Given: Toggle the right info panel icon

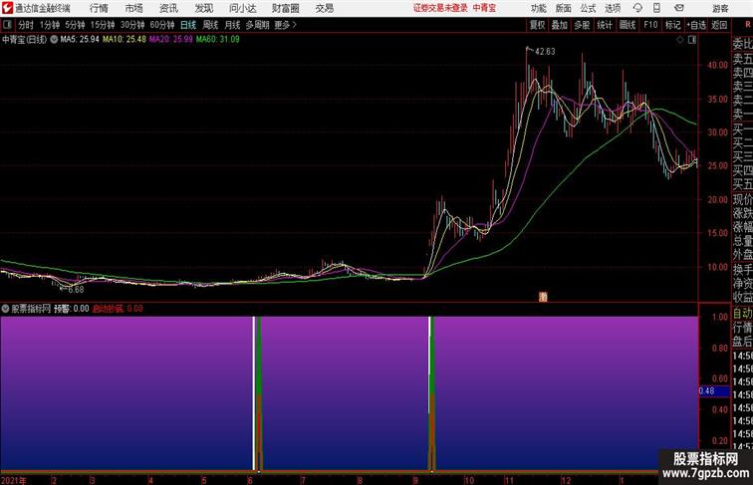Looking at the screenshot, I should point(692,40).
